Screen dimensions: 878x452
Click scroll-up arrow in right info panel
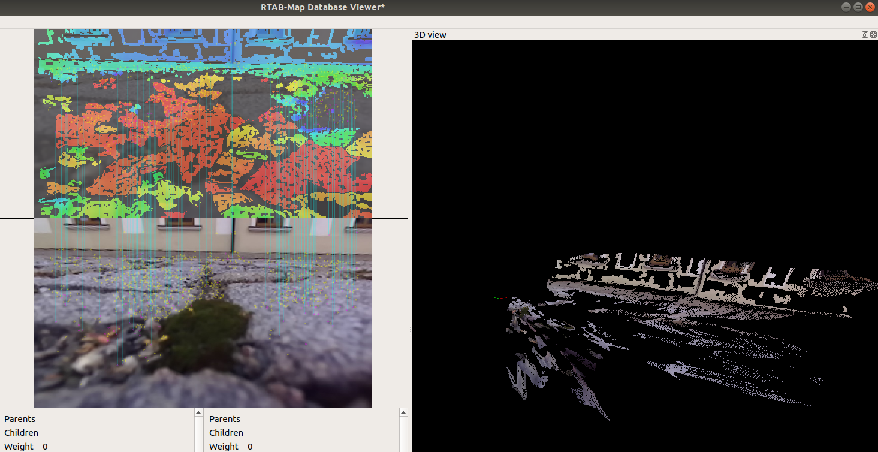(403, 413)
